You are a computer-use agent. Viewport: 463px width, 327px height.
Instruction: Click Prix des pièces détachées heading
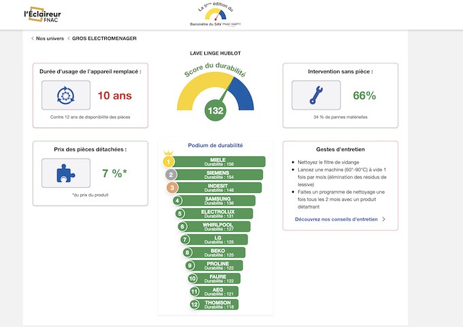[91, 149]
